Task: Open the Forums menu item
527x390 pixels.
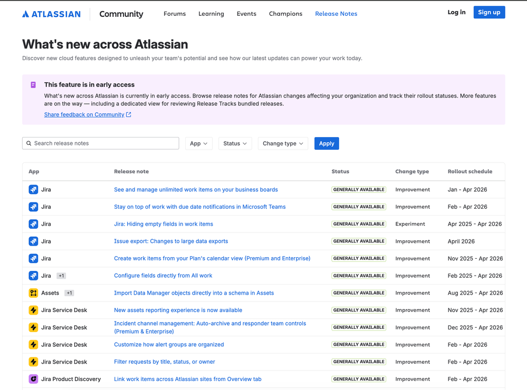Action: pyautogui.click(x=175, y=14)
